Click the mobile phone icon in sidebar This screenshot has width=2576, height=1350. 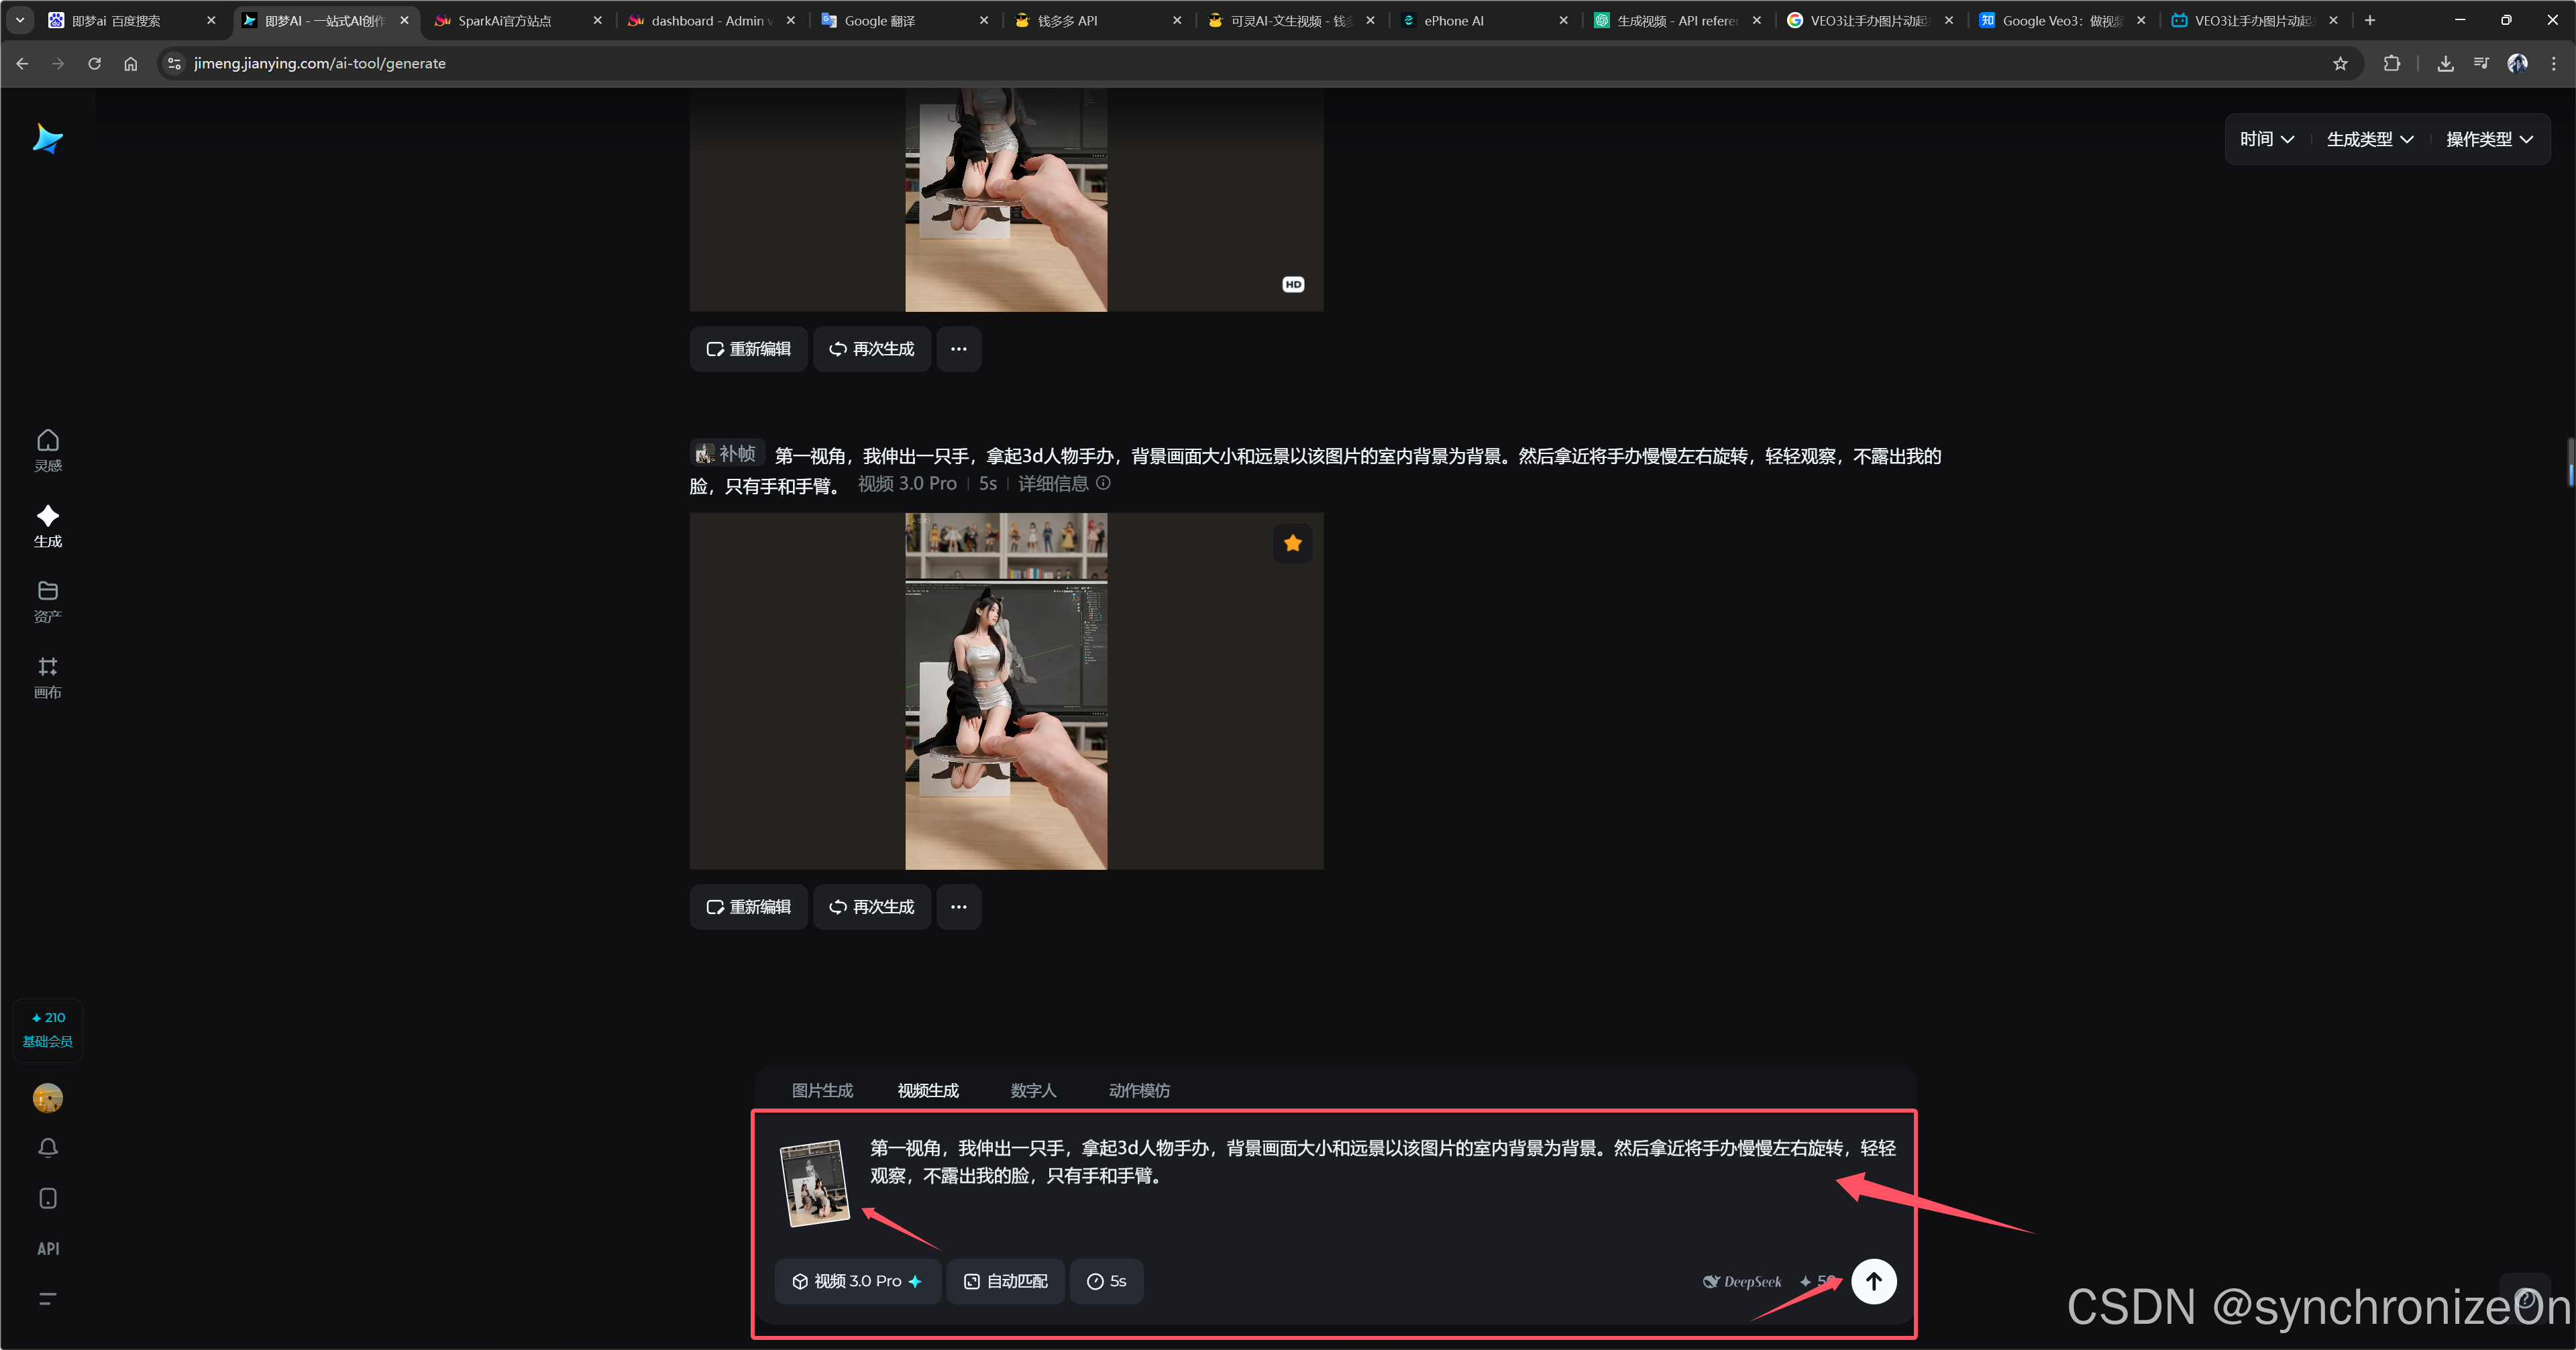click(x=48, y=1198)
